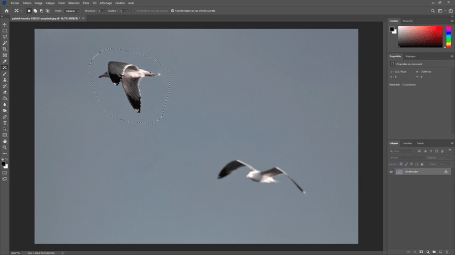This screenshot has height=255, width=455.
Task: Select the Type tool
Action: click(5, 123)
